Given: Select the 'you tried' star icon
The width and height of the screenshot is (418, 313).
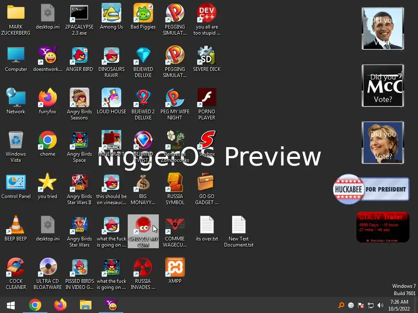Looking at the screenshot, I should coord(47,182).
